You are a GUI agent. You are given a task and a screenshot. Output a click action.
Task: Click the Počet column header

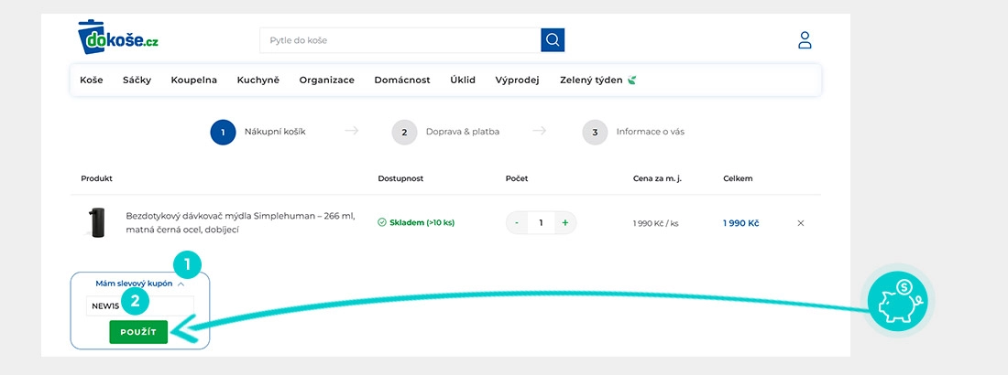[516, 178]
